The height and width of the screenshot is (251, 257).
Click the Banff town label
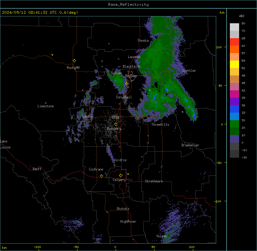tap(37, 169)
